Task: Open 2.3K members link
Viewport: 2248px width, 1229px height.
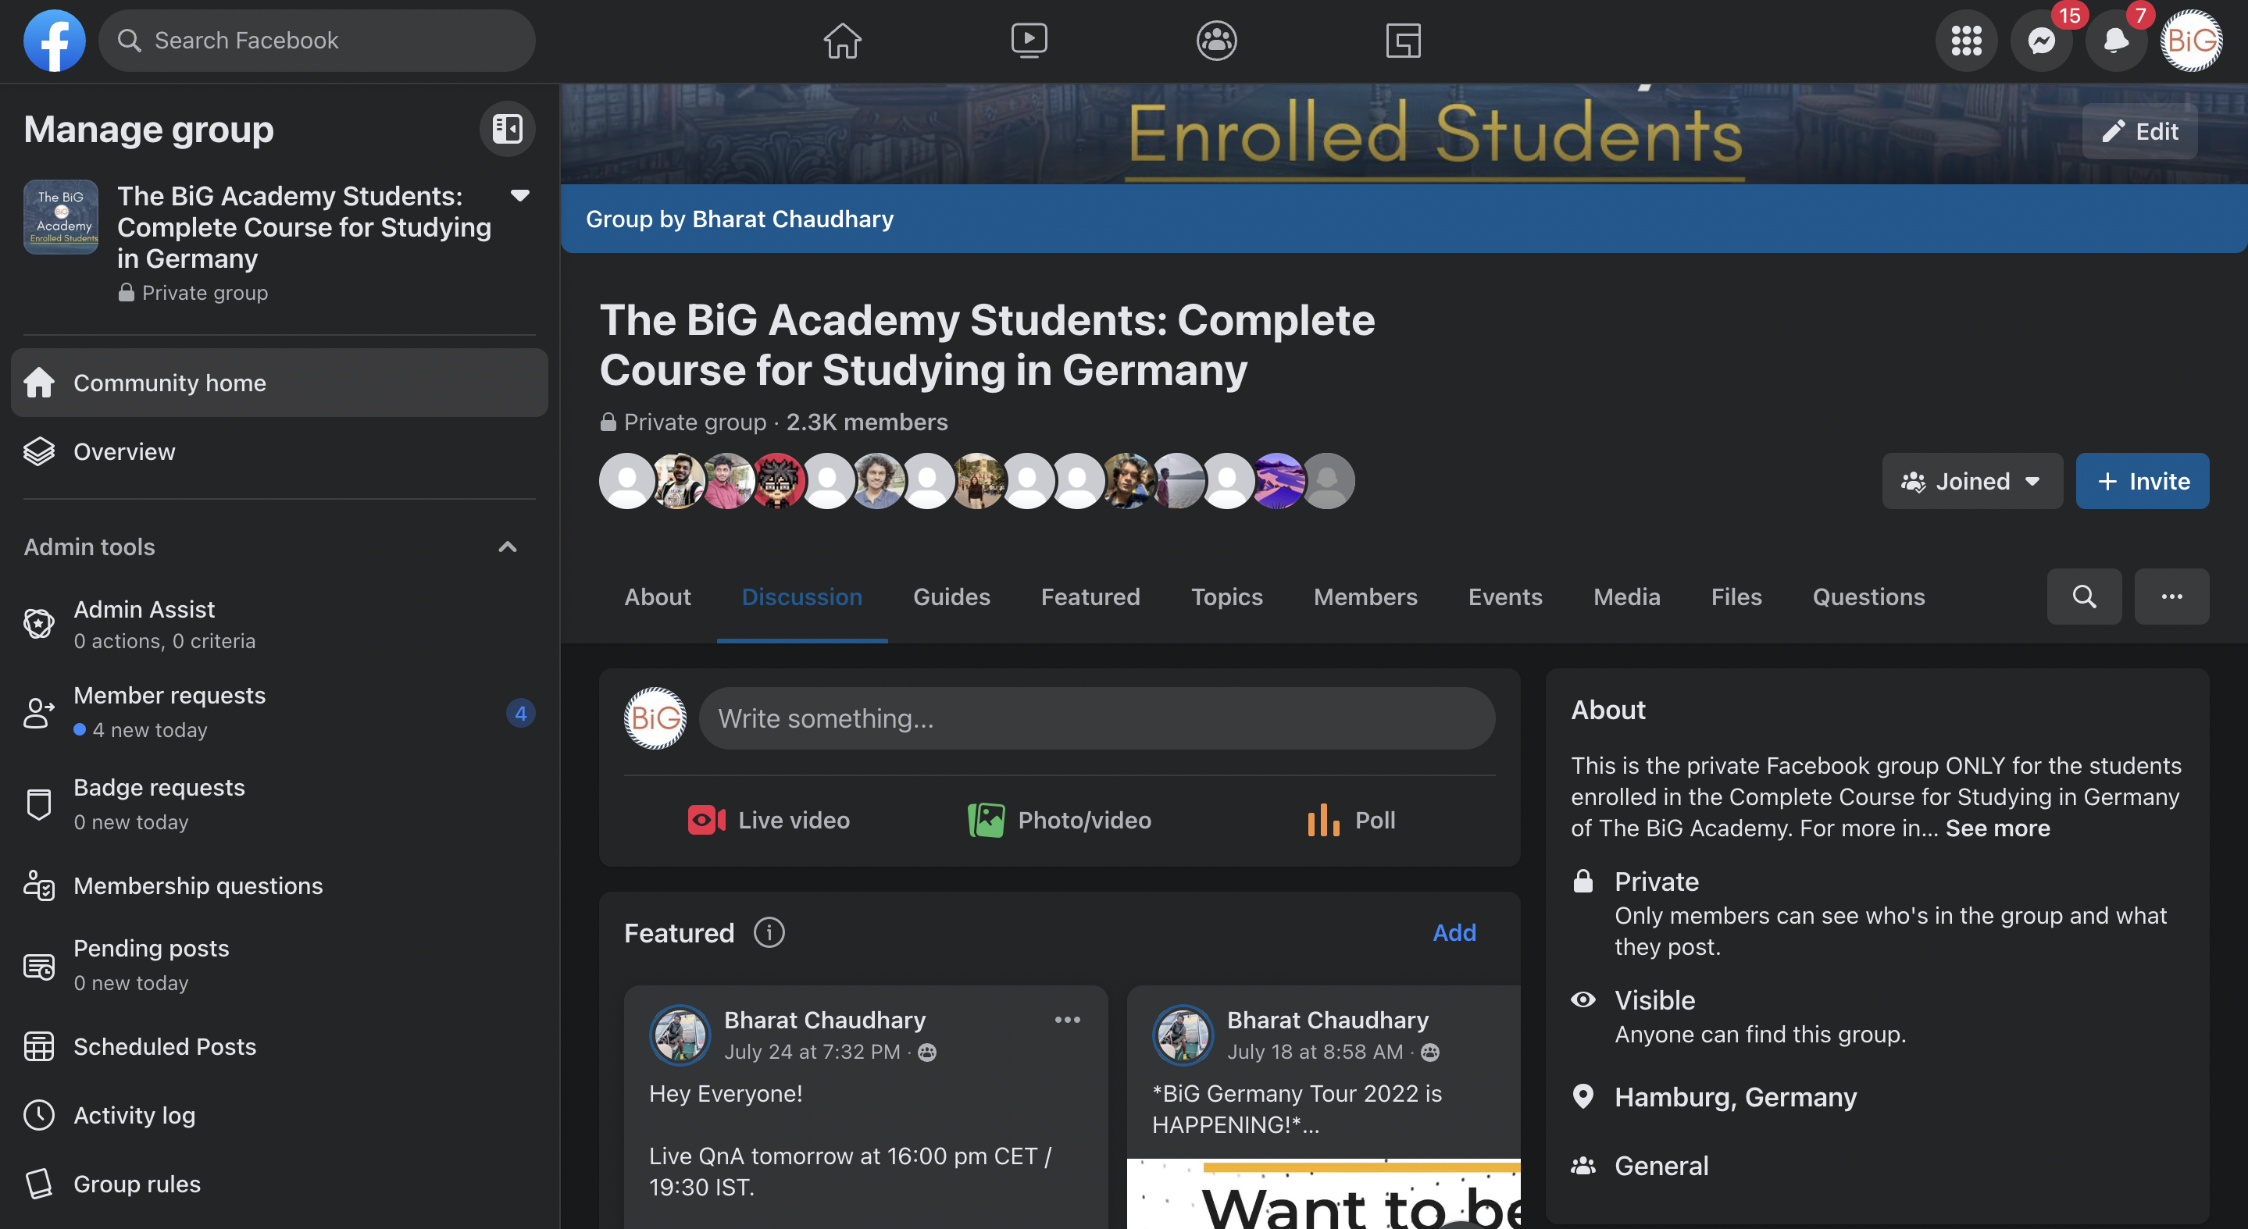Action: [x=866, y=422]
